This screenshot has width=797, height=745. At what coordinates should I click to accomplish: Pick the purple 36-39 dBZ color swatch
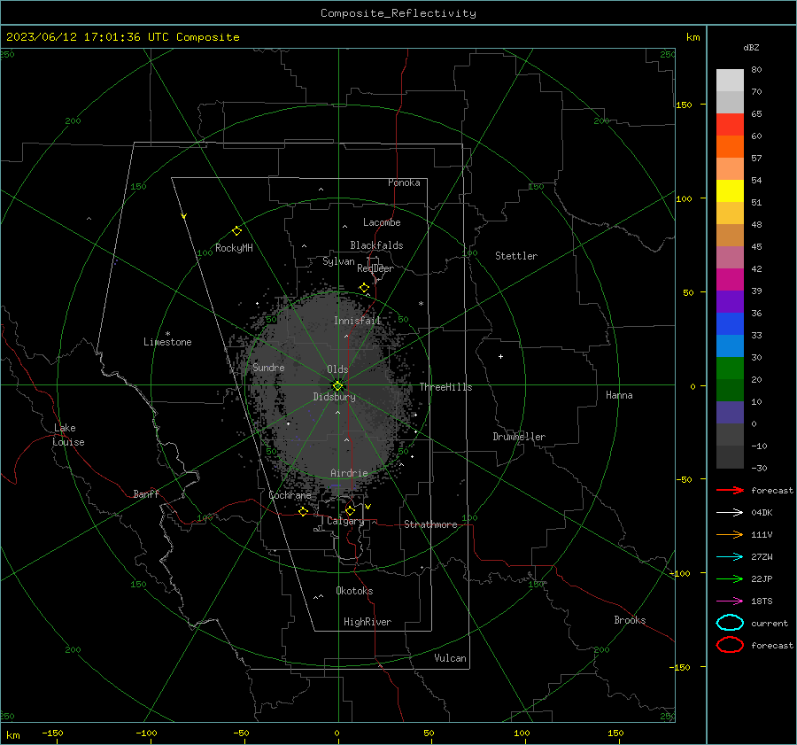click(x=730, y=302)
